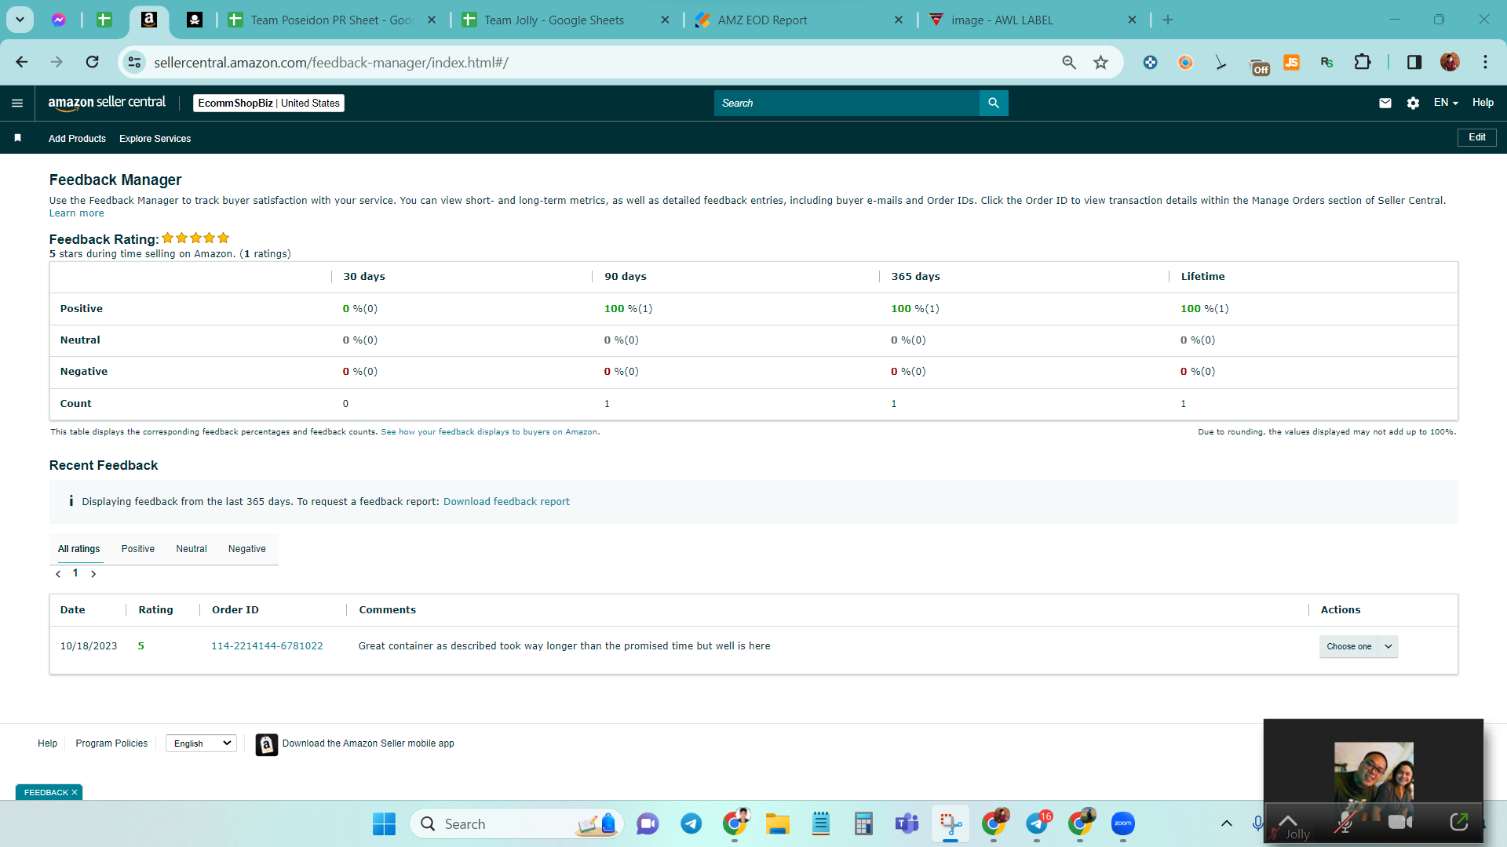This screenshot has height=847, width=1507.
Task: Open the Explore Services menu item
Action: 155,139
